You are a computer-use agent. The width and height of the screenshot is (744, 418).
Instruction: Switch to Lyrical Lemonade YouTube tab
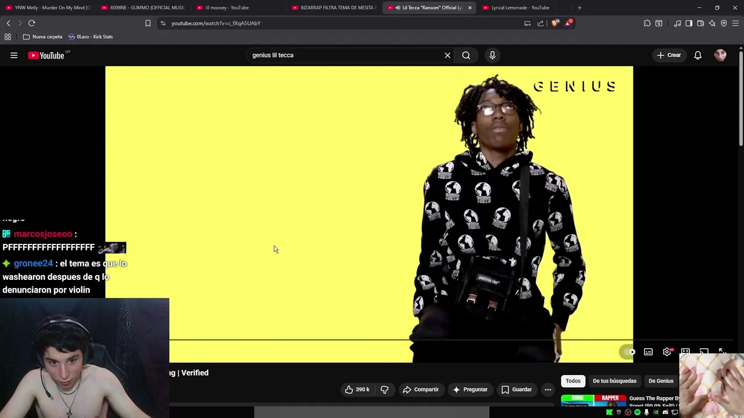point(524,8)
